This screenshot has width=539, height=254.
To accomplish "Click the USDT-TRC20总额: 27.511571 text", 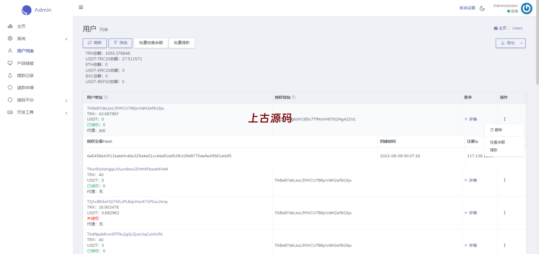I will [114, 59].
